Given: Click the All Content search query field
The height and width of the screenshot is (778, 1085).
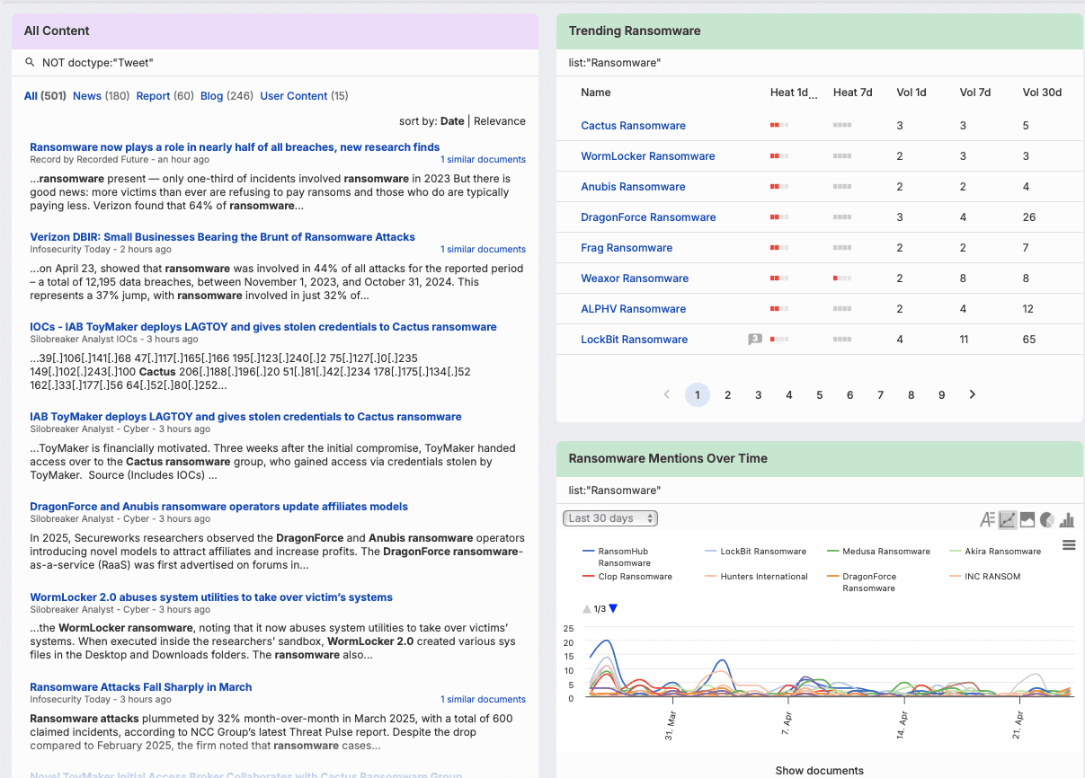Looking at the screenshot, I should tap(275, 62).
